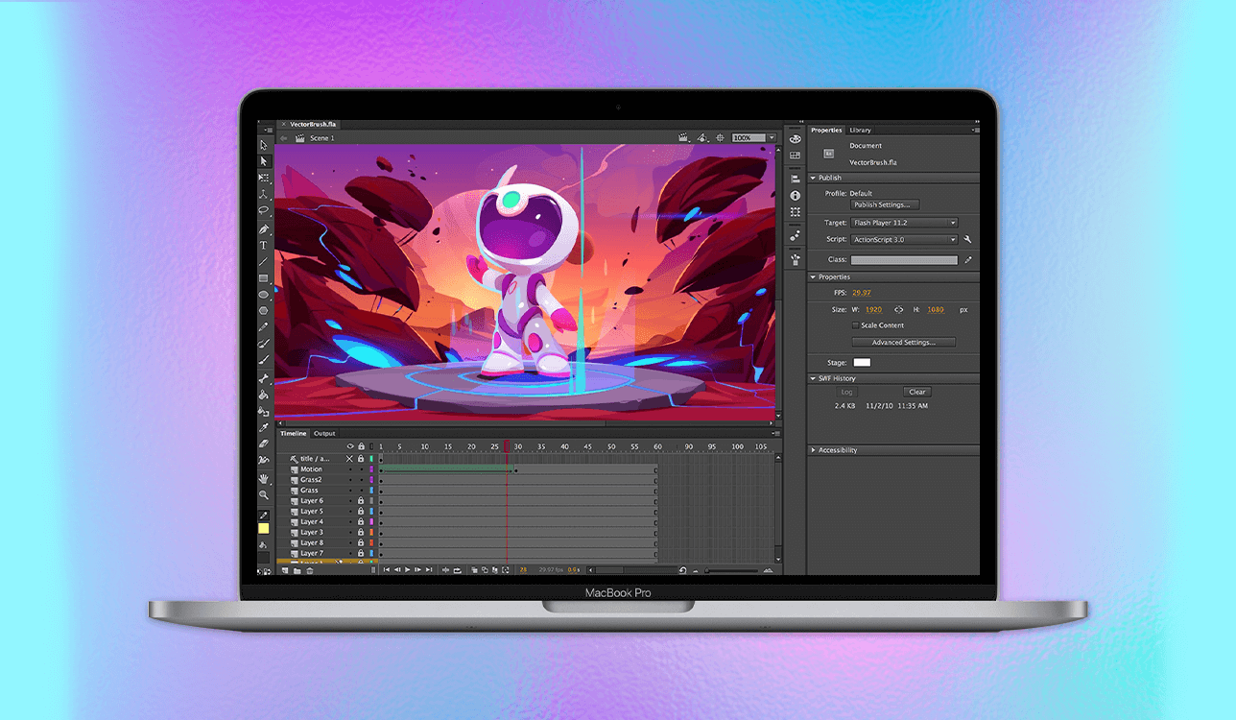The width and height of the screenshot is (1236, 720).
Task: Switch to the Properties tab
Action: click(826, 130)
